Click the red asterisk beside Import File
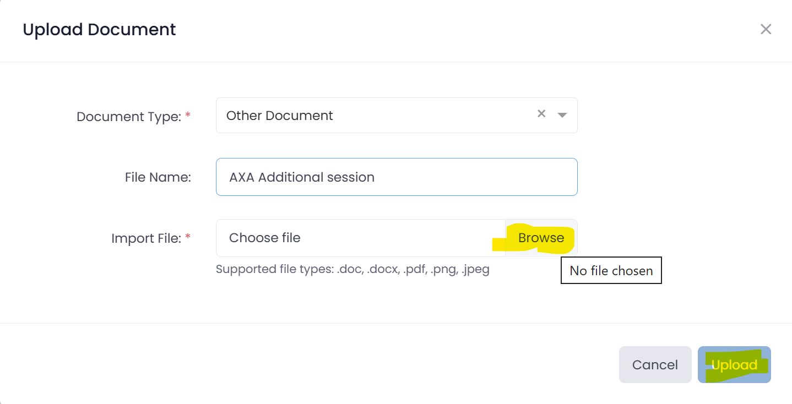 (x=188, y=238)
